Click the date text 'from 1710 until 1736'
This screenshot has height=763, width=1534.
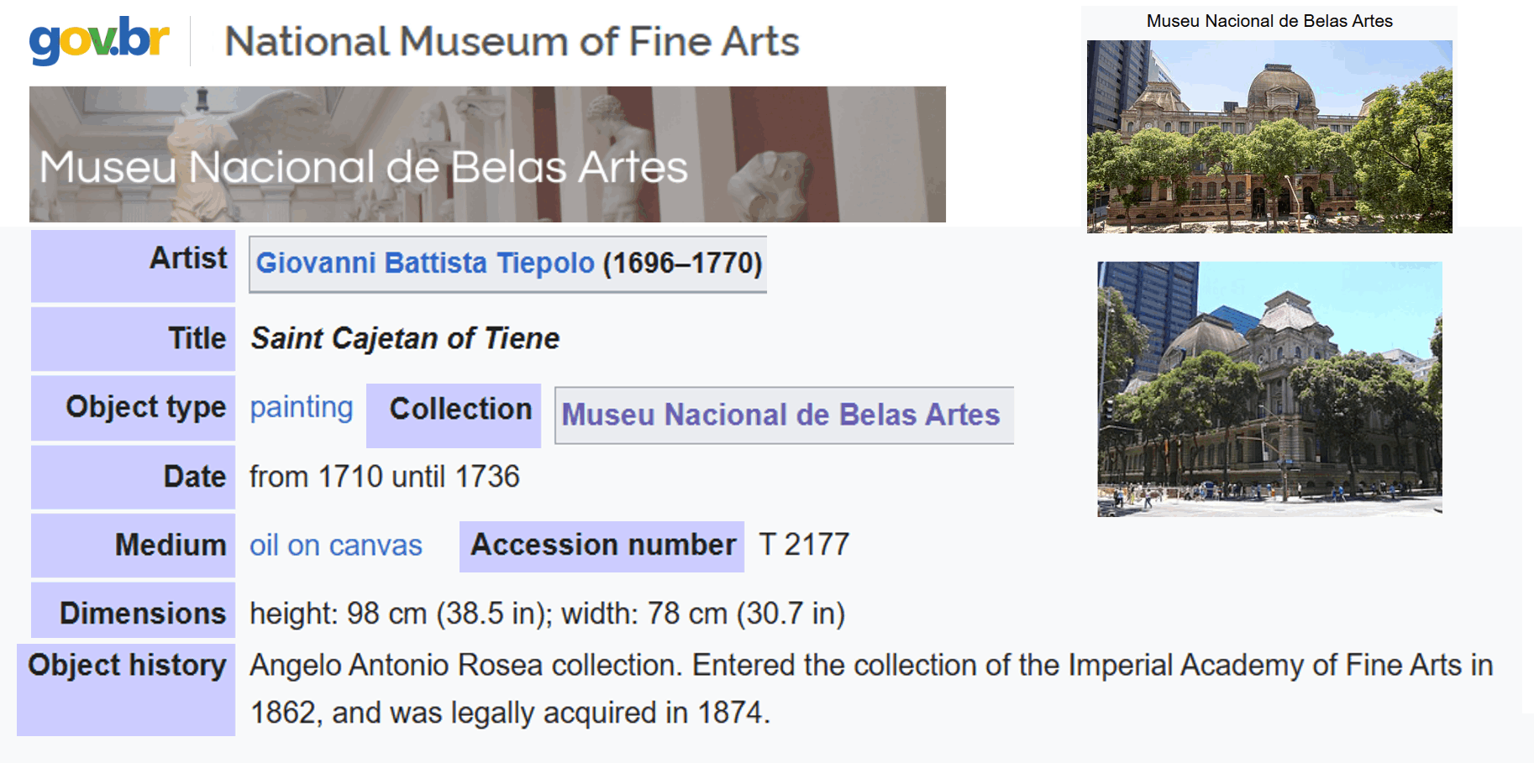click(384, 477)
